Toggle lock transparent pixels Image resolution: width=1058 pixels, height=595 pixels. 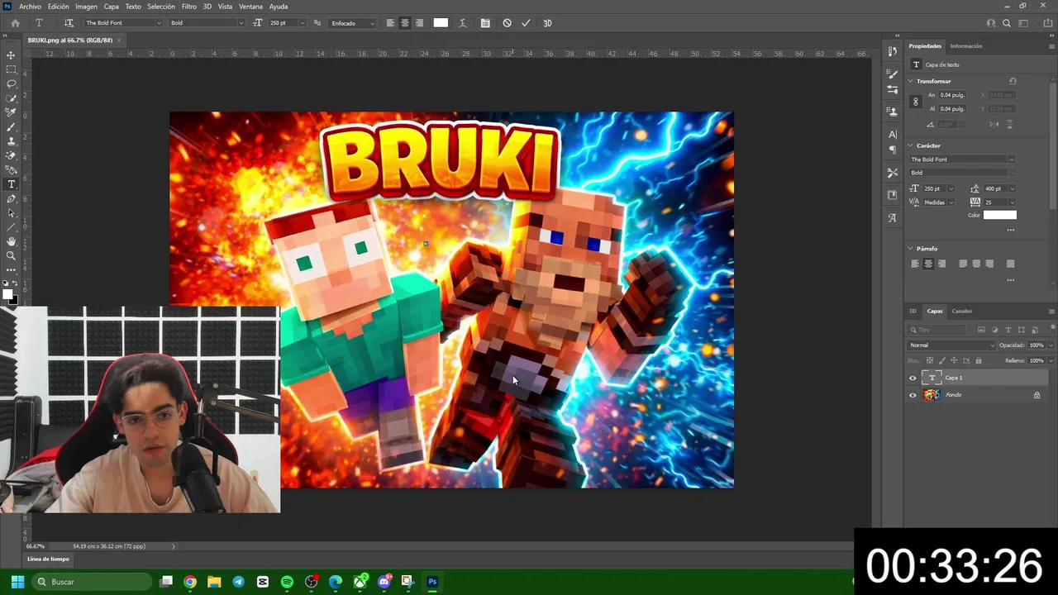(929, 360)
